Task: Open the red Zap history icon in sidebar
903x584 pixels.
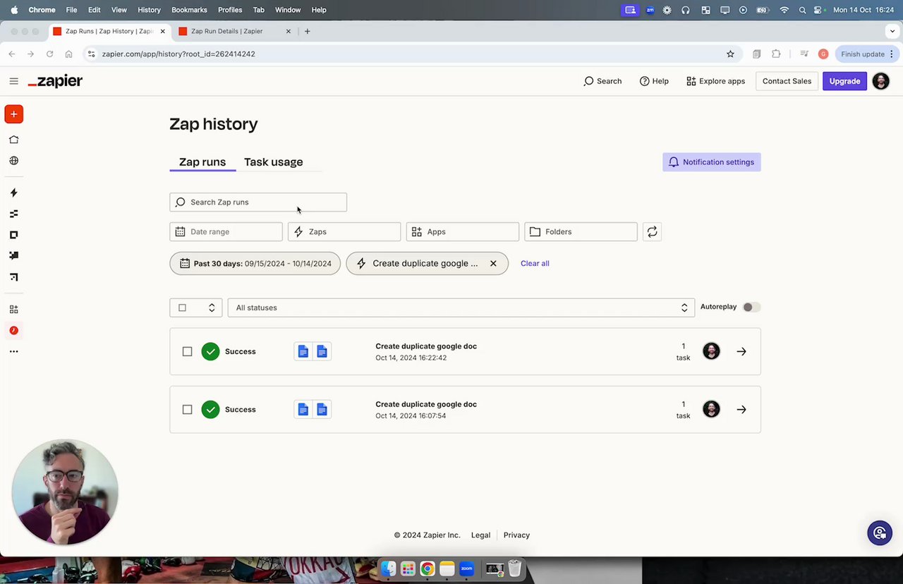Action: pyautogui.click(x=13, y=330)
